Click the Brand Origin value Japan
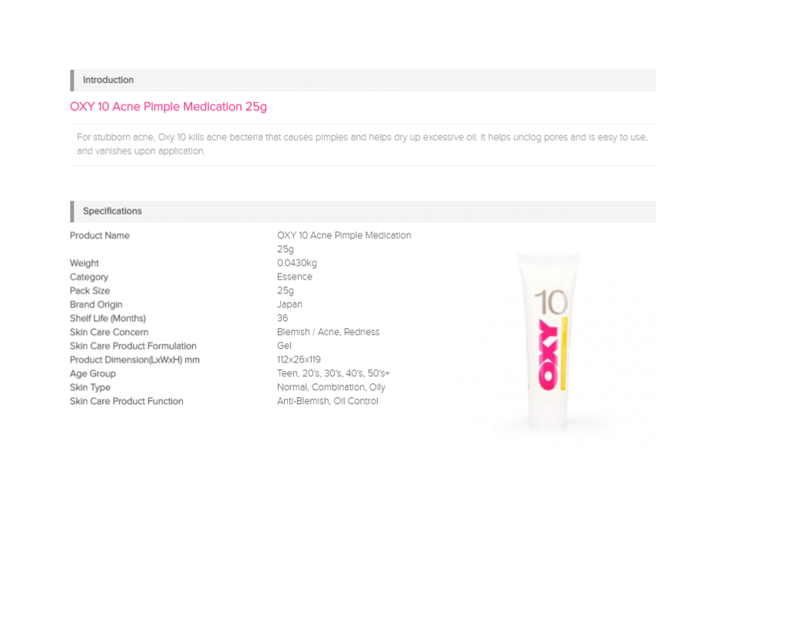 click(x=289, y=304)
